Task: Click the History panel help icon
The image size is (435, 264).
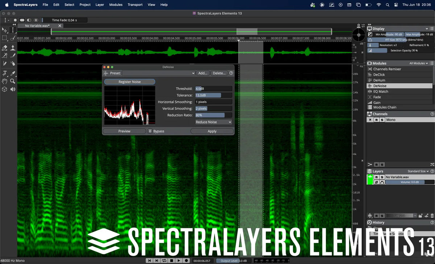Action: tap(432, 222)
